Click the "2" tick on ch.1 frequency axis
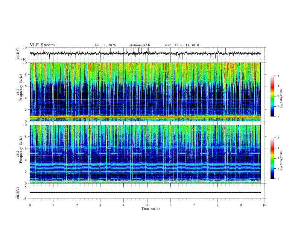This screenshot has height=230, width=298. (26, 109)
